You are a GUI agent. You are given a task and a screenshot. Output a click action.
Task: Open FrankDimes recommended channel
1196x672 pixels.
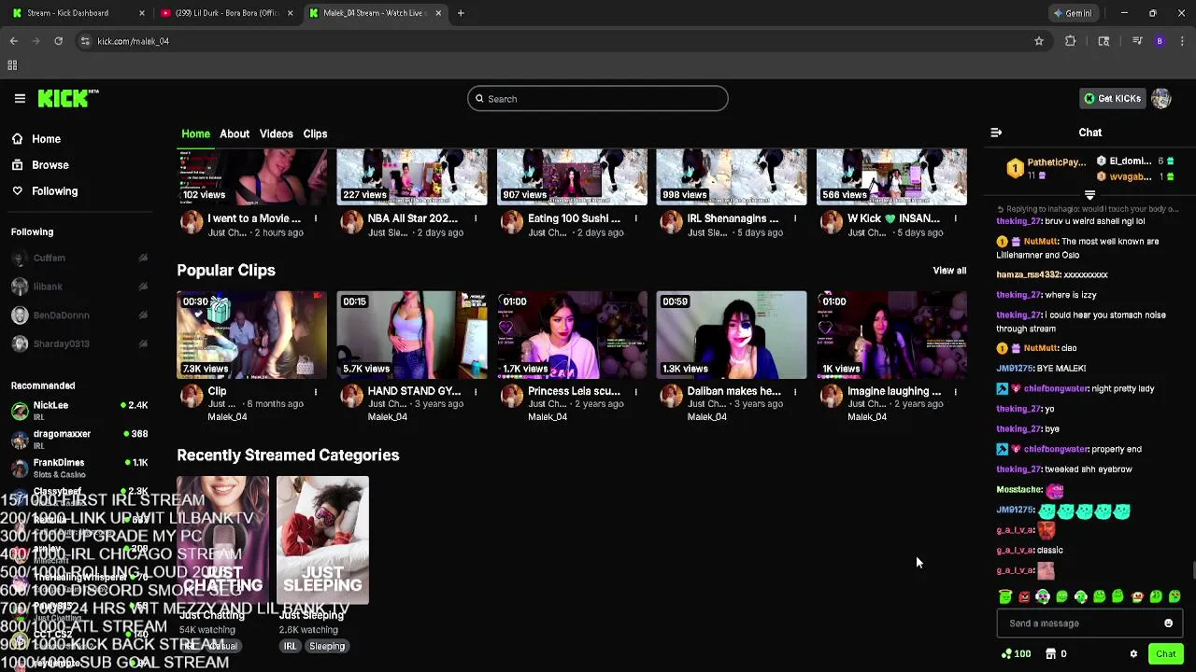[79, 468]
